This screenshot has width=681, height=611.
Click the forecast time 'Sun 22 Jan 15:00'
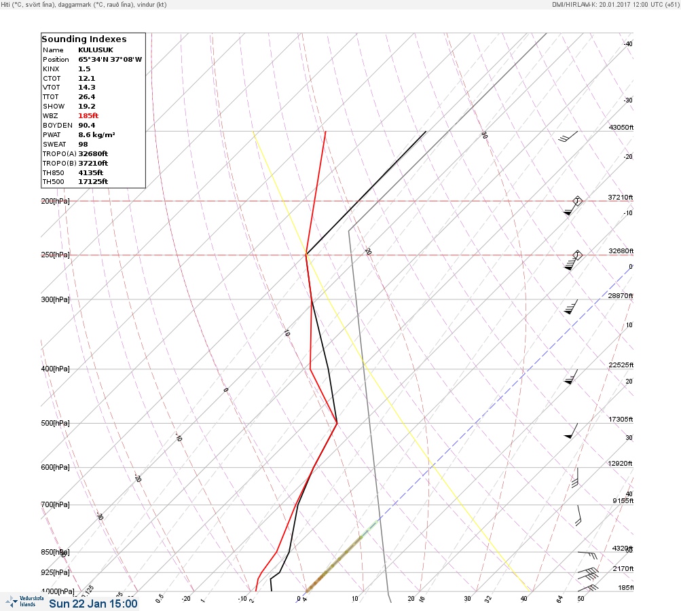tap(93, 604)
